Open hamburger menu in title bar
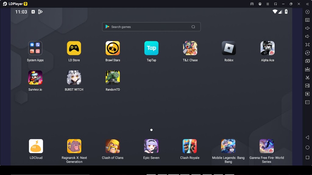 click(x=268, y=4)
